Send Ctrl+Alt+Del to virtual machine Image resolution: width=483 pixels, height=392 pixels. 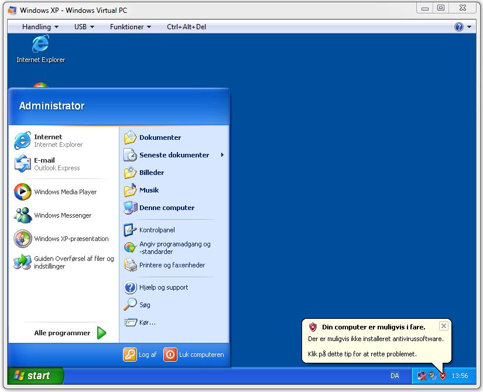(x=186, y=27)
